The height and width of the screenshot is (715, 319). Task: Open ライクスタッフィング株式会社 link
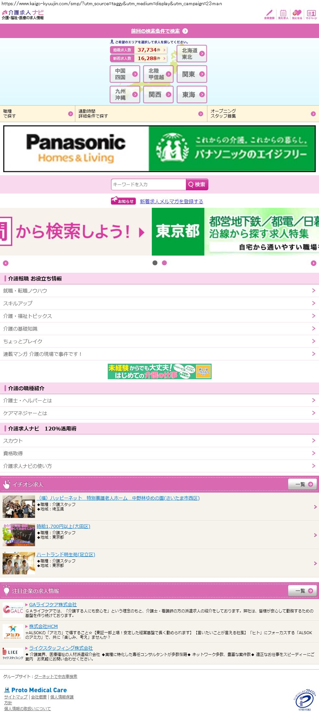click(61, 648)
